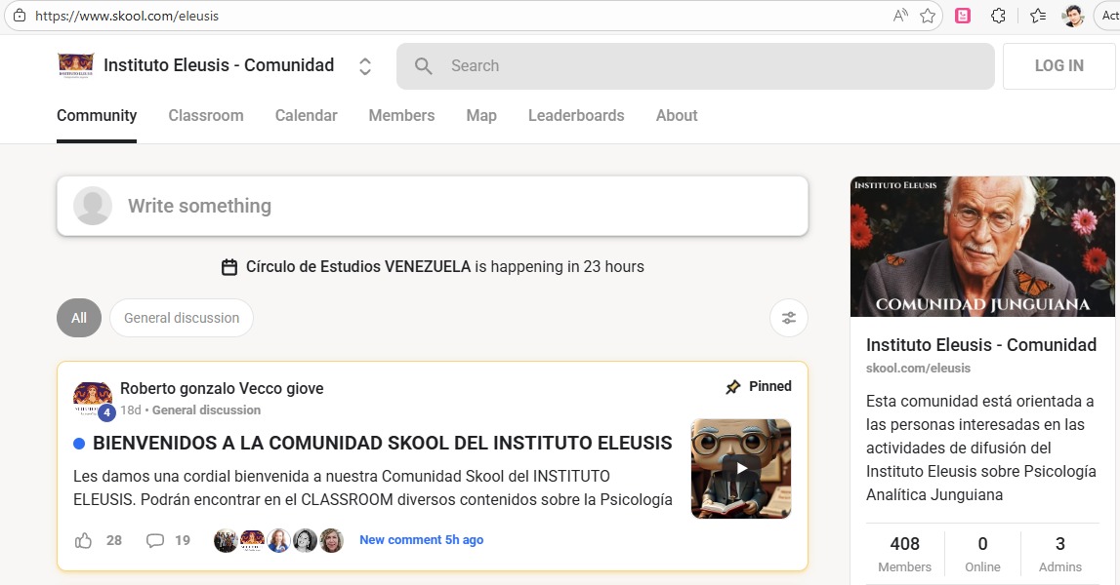Viewport: 1120px width, 585px height.
Task: Click the Pinned pin icon
Action: click(x=733, y=387)
